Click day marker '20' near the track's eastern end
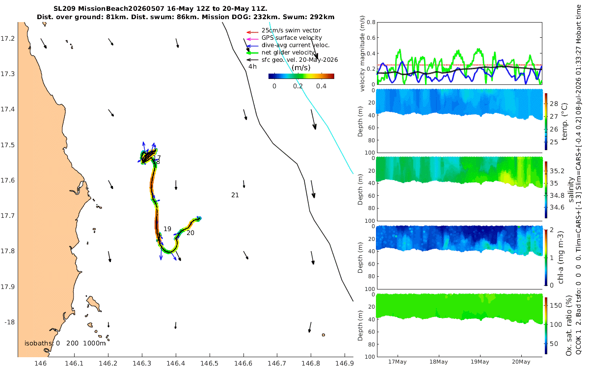 [x=190, y=233]
